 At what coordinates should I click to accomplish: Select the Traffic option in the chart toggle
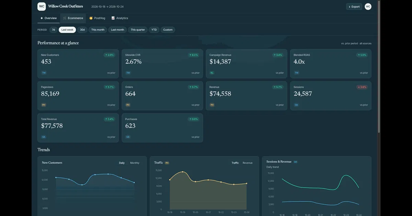click(235, 163)
